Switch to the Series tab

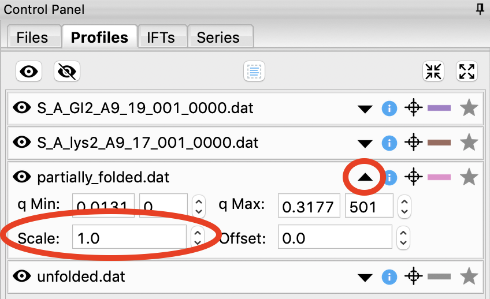[218, 38]
